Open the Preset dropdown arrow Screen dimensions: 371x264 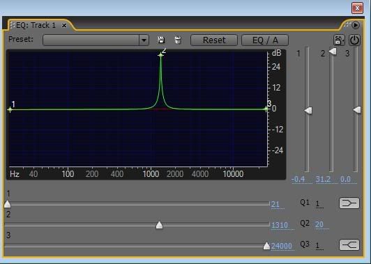coord(144,40)
